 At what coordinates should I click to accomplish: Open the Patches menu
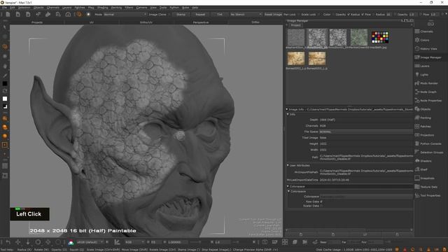pyautogui.click(x=79, y=8)
